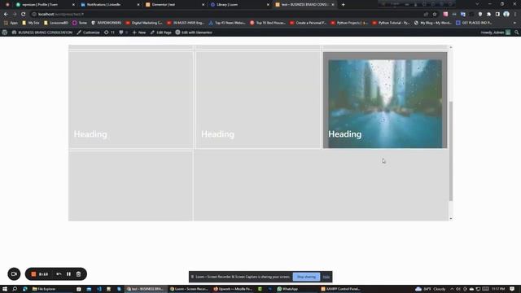Pause the Loom recording

click(68, 274)
